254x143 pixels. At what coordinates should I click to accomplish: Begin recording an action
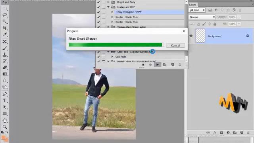(150, 65)
